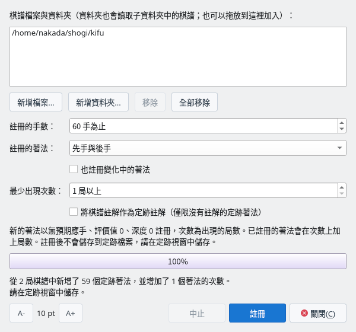
Task: Increase font size with A+ button
Action: point(71,313)
